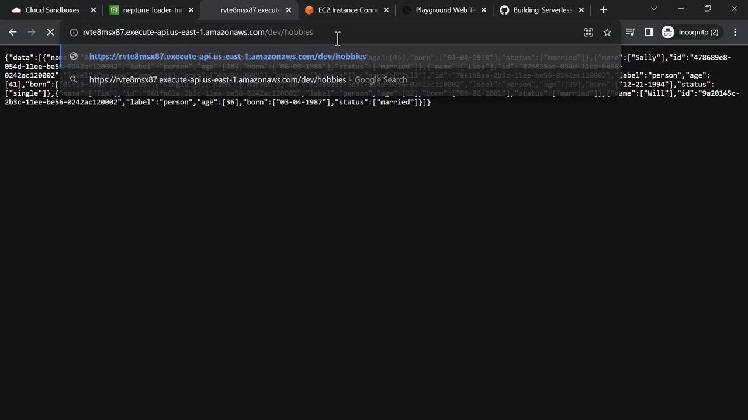Open the grid icon beside the bookmark star

(x=588, y=32)
